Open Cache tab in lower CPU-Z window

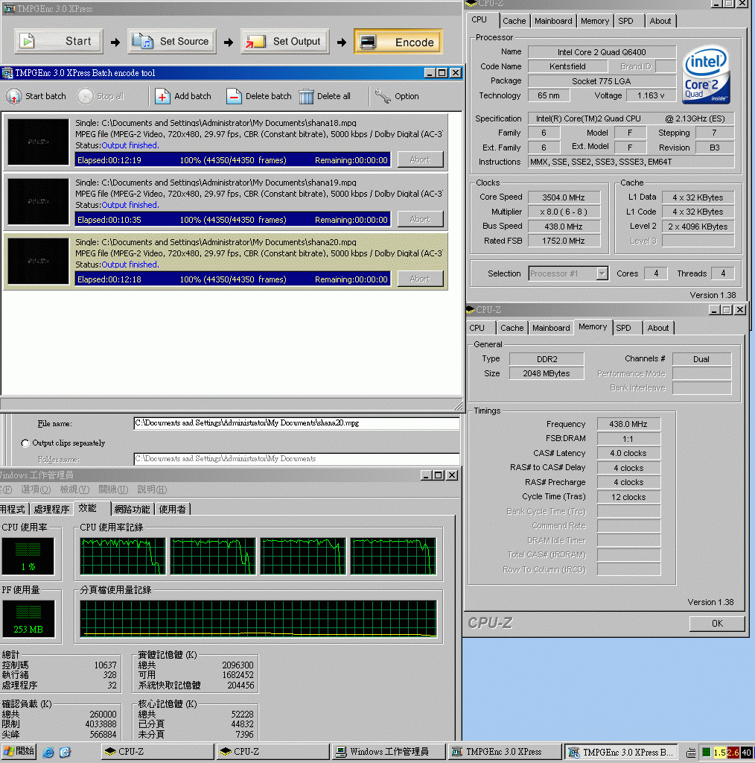[x=512, y=328]
